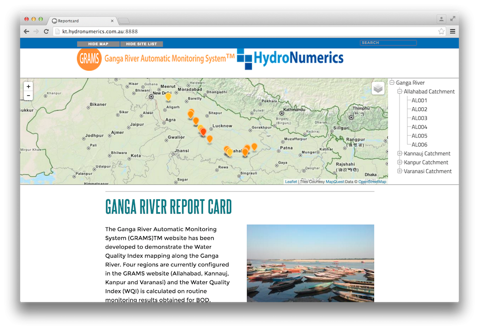Select site AL001 in the tree
479x330 pixels.
click(x=419, y=100)
